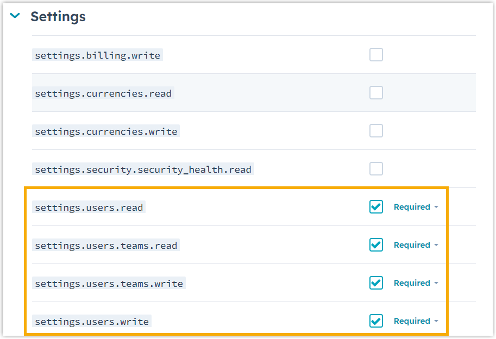Tick the settings.currencies.write checkbox

pos(376,131)
